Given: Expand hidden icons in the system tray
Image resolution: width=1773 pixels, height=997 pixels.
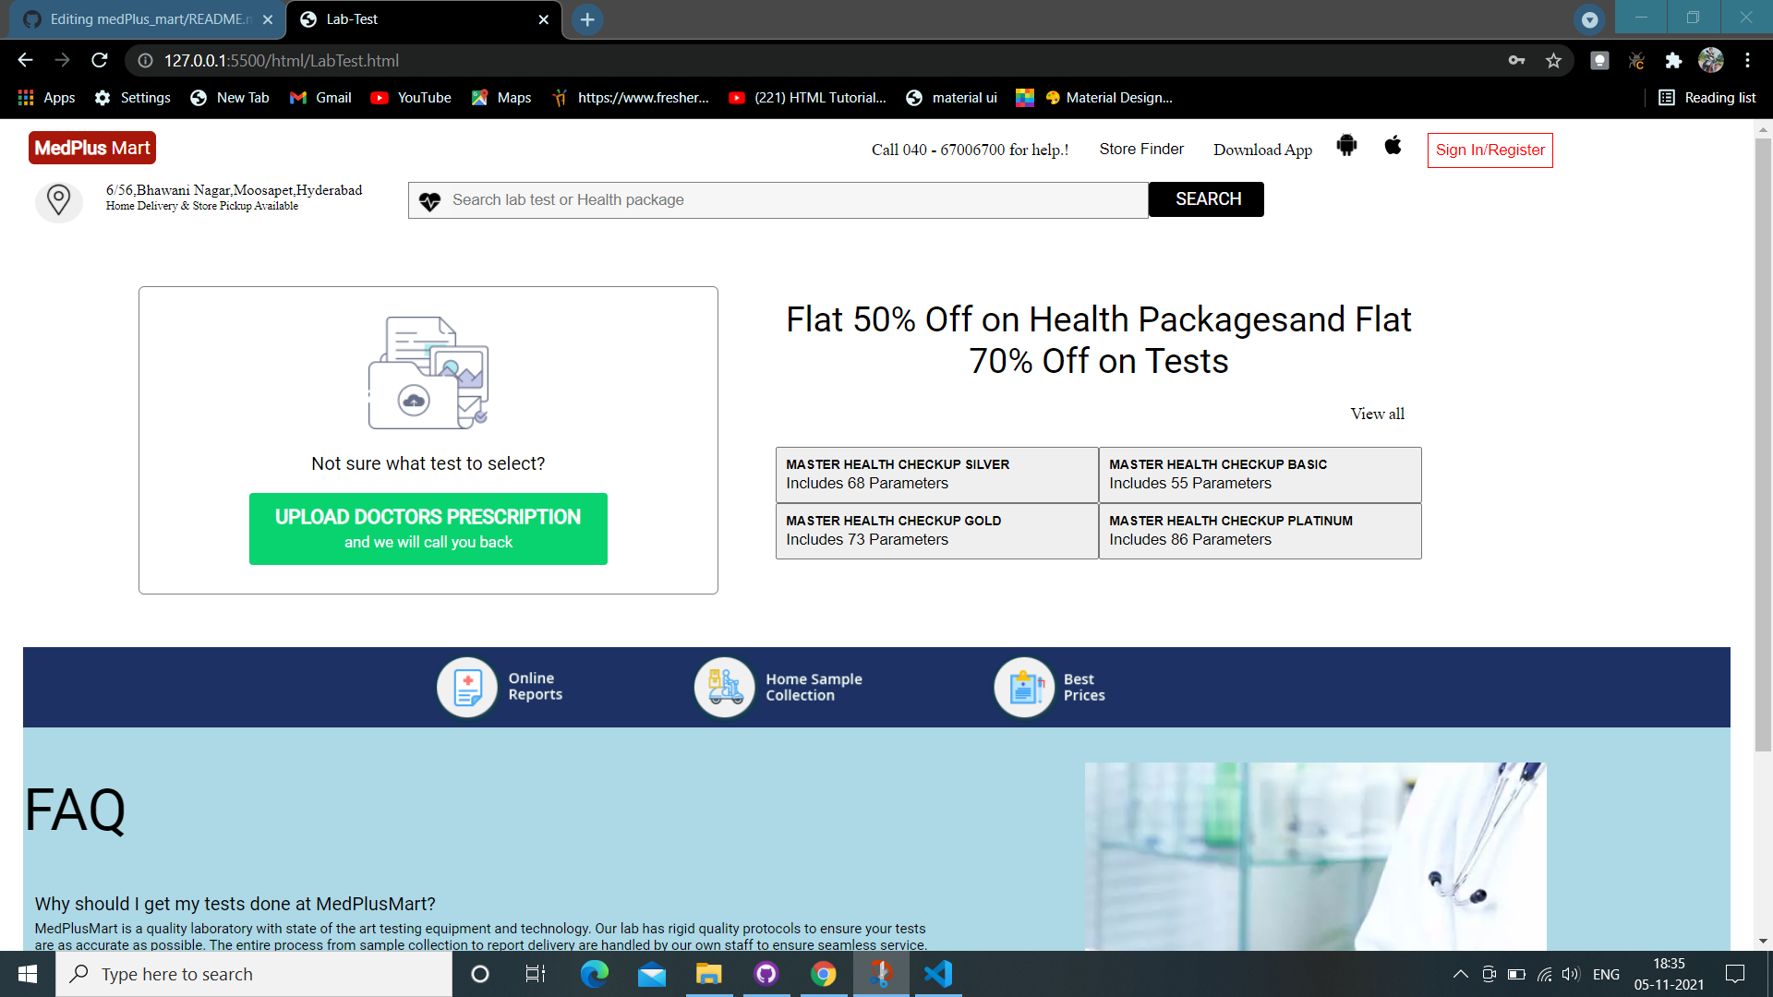Looking at the screenshot, I should 1461,974.
